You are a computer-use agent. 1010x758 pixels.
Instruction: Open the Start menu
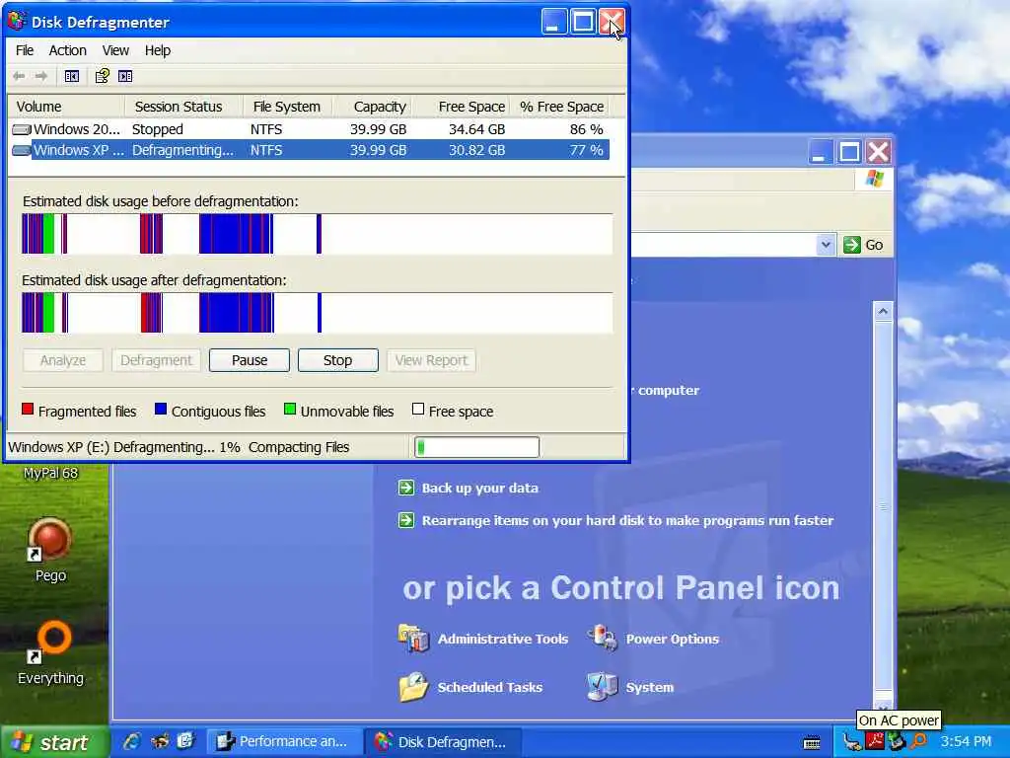click(53, 742)
